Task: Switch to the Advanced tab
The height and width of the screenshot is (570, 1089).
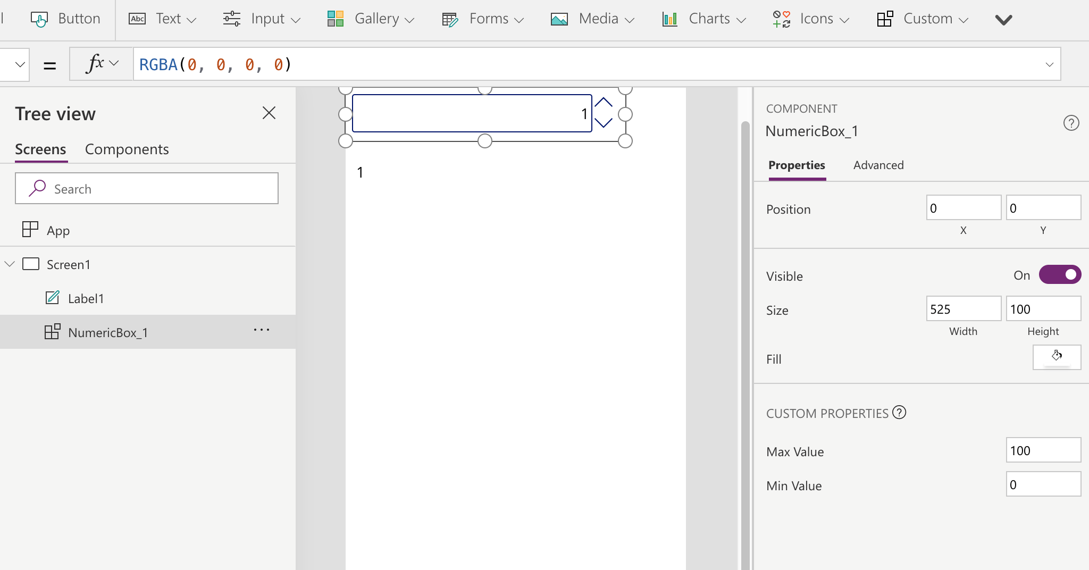Action: (x=878, y=165)
